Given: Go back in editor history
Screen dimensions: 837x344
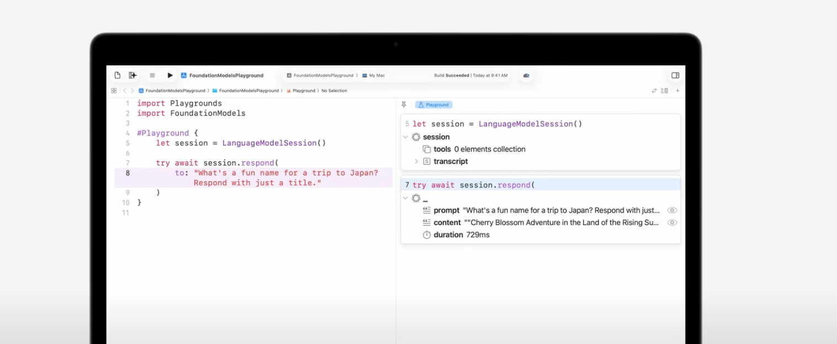Looking at the screenshot, I should [125, 90].
